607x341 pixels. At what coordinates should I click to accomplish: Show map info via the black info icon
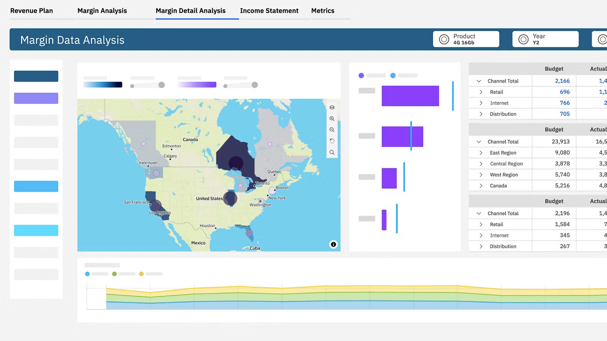tap(333, 245)
